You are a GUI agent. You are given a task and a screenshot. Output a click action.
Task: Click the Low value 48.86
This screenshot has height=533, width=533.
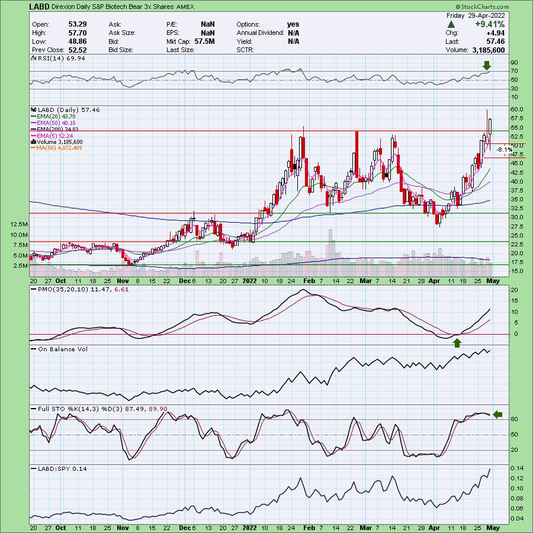pos(78,41)
